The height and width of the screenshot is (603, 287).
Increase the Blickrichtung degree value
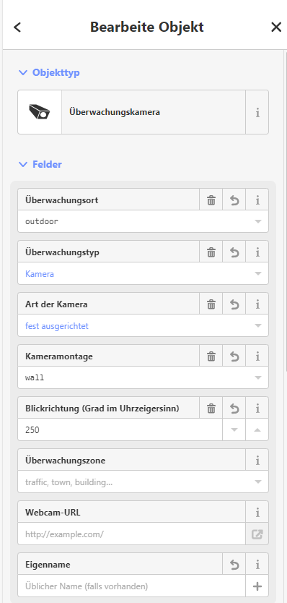[x=257, y=429]
